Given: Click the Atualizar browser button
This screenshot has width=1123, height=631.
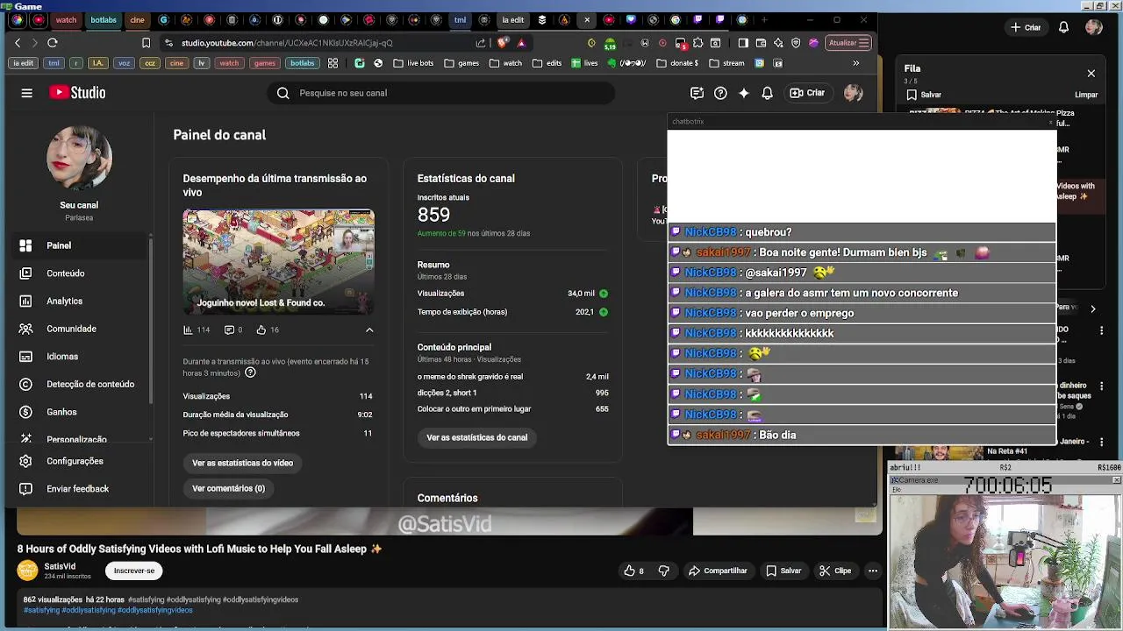Looking at the screenshot, I should point(848,42).
